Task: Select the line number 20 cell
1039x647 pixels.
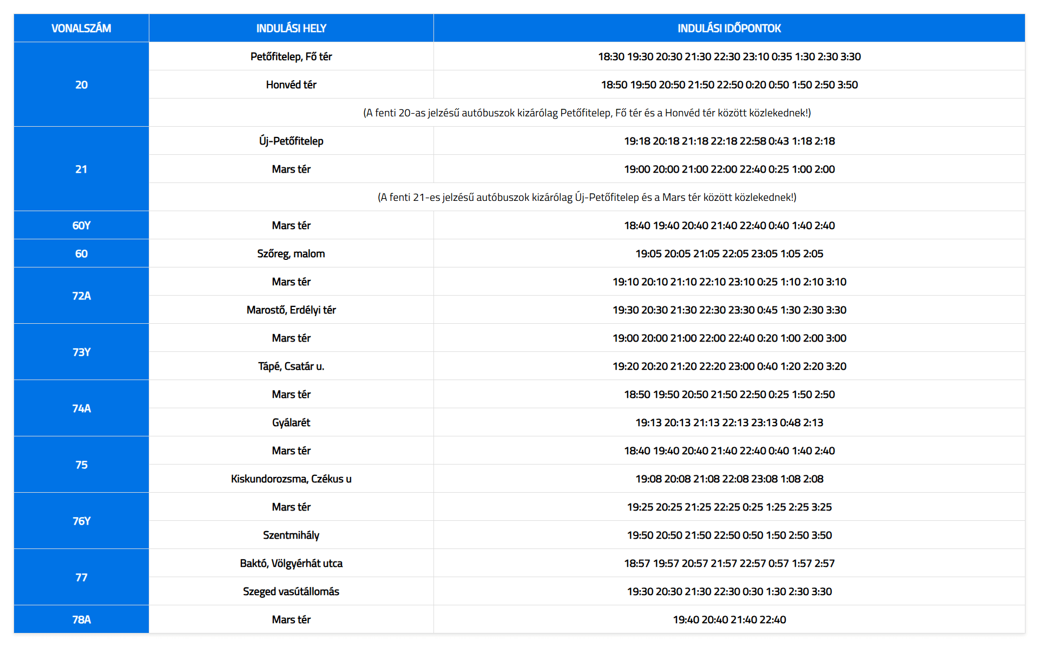Action: (81, 84)
